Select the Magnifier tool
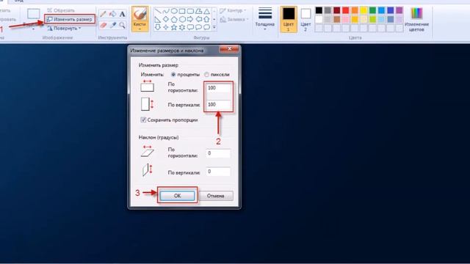Image resolution: width=470 pixels, height=264 pixels. 123,25
